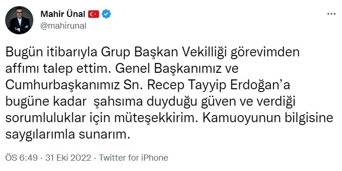Click the word sorumluluklar in the tweet
The width and height of the screenshot is (342, 171).
(45, 118)
